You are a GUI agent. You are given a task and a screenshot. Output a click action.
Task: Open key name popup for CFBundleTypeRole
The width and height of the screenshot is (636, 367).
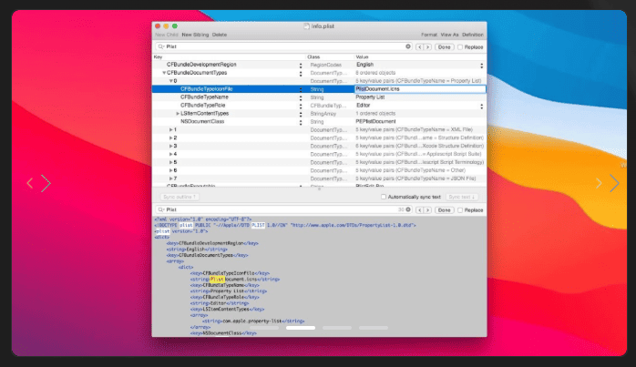tap(301, 106)
